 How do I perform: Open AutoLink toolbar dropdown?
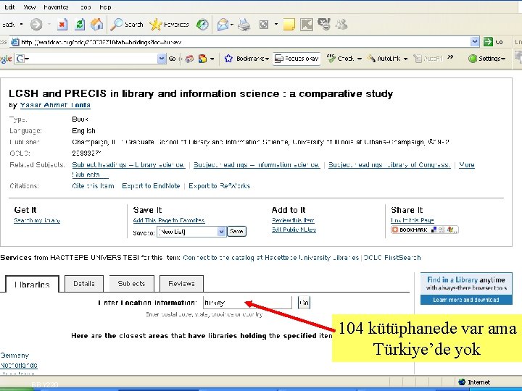[387, 59]
